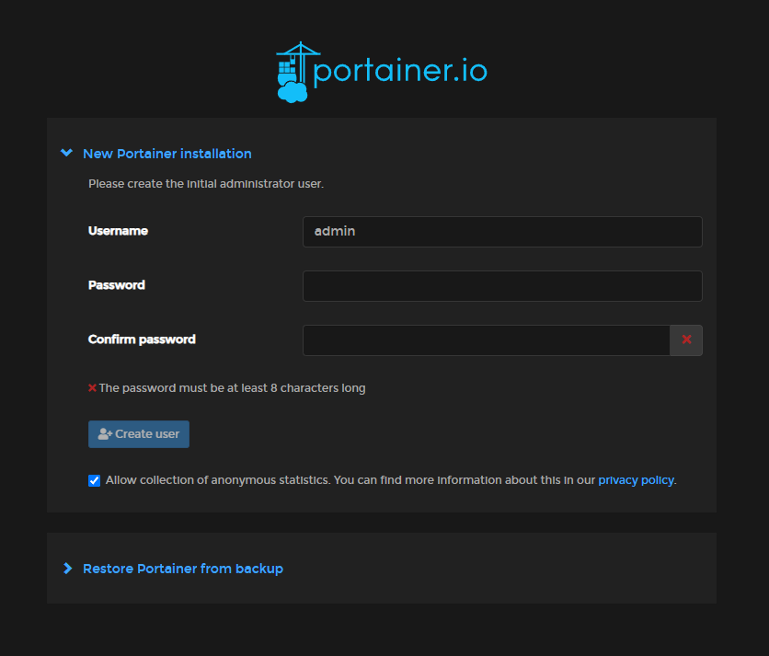Click the red X beside Confirm password
This screenshot has height=656, width=769.
686,340
